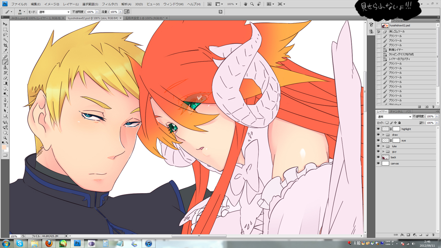Expand the guy layer group
The image size is (441, 248).
[x=383, y=152]
